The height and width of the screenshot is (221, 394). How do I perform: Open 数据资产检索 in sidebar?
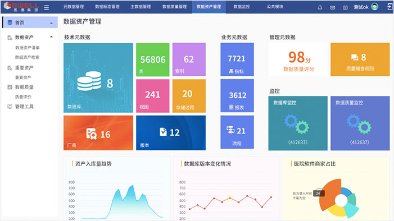coord(28,57)
